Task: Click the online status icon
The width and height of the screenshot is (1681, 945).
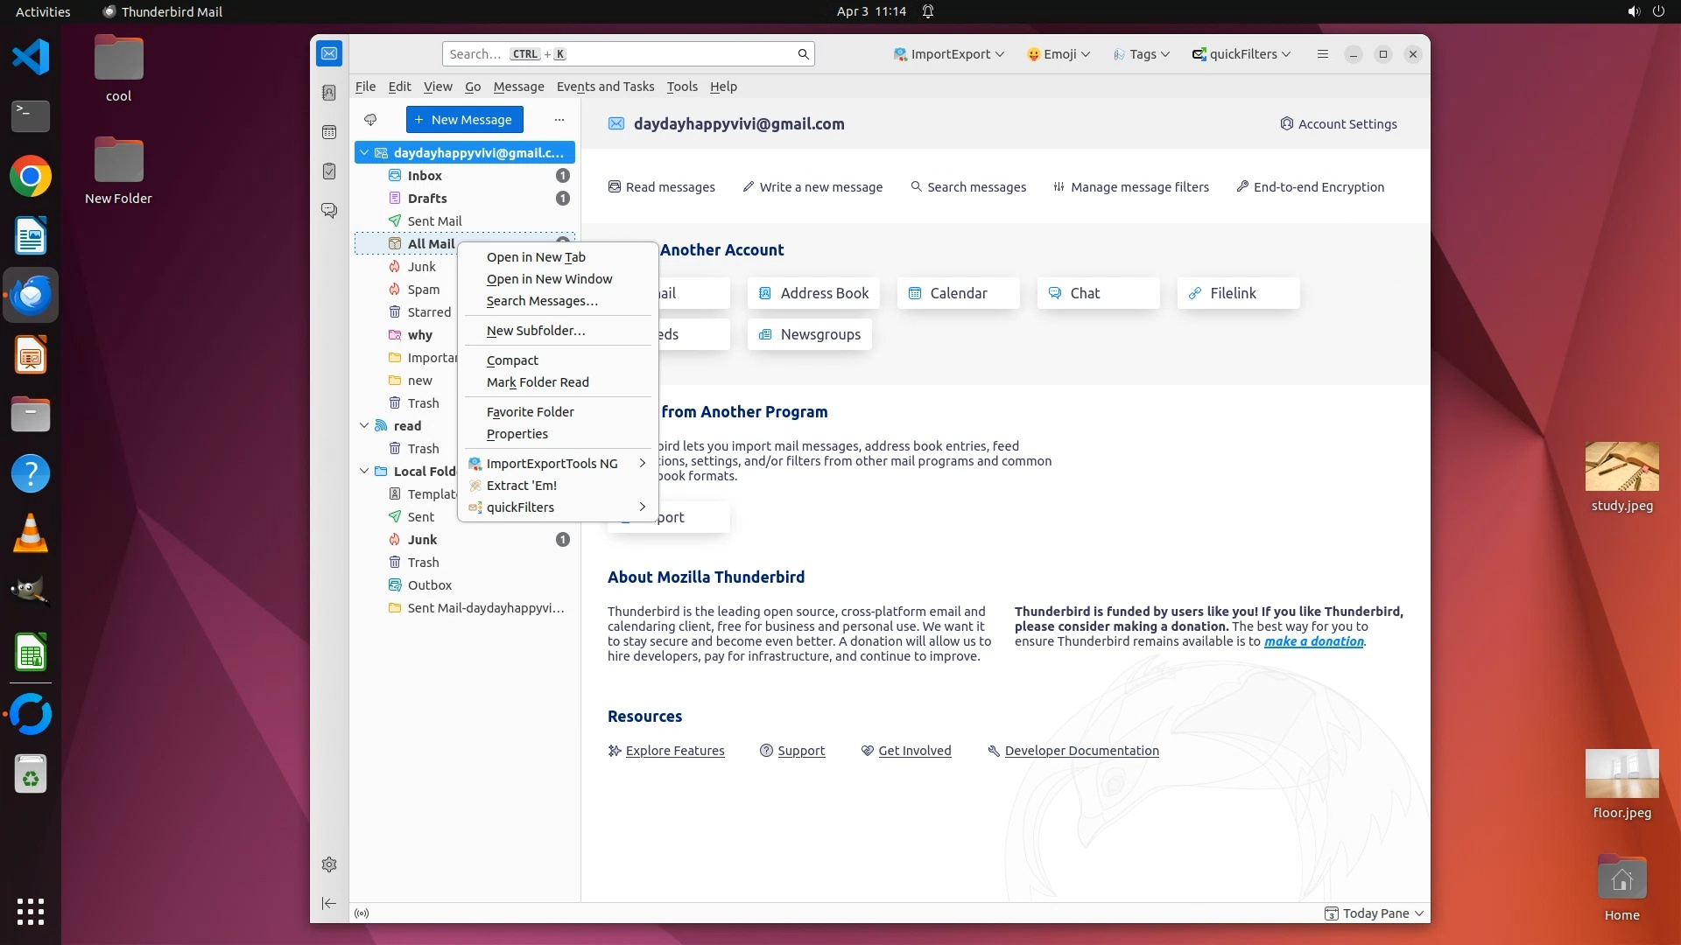Action: tap(362, 913)
